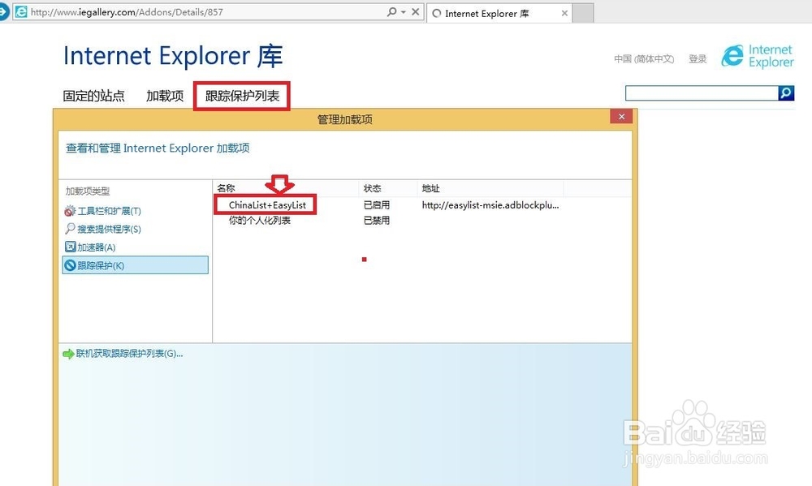This screenshot has width=812, height=486.
Task: Sort by the 名称 column header
Action: 286,188
